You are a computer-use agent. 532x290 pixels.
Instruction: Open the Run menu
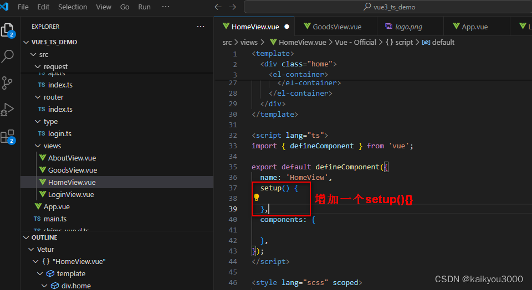pos(144,7)
